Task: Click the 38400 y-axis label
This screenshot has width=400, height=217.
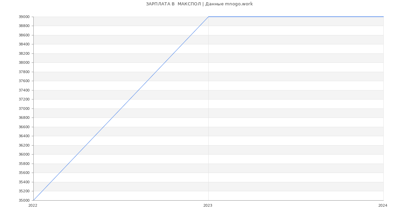Action: (24, 44)
